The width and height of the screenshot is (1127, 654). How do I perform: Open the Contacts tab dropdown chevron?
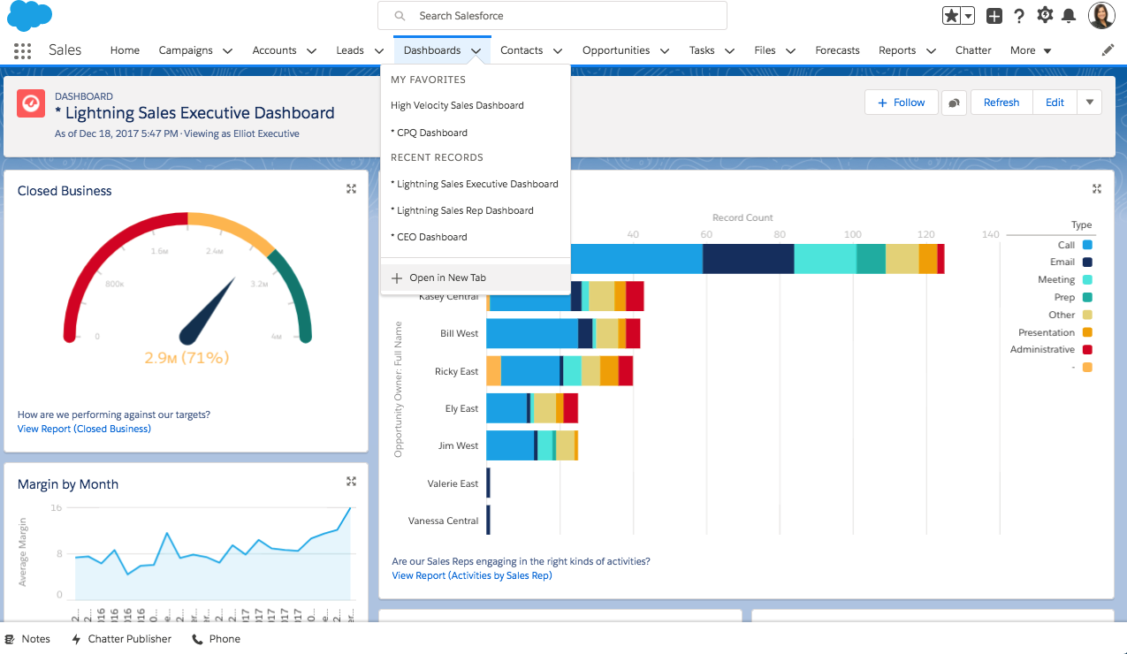click(x=558, y=51)
